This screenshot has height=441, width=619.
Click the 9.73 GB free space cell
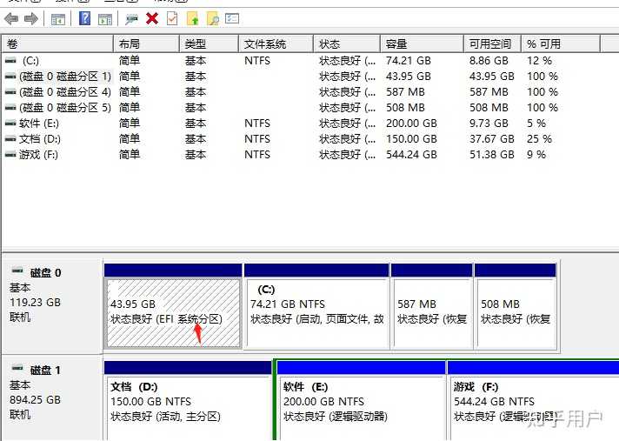coord(489,124)
